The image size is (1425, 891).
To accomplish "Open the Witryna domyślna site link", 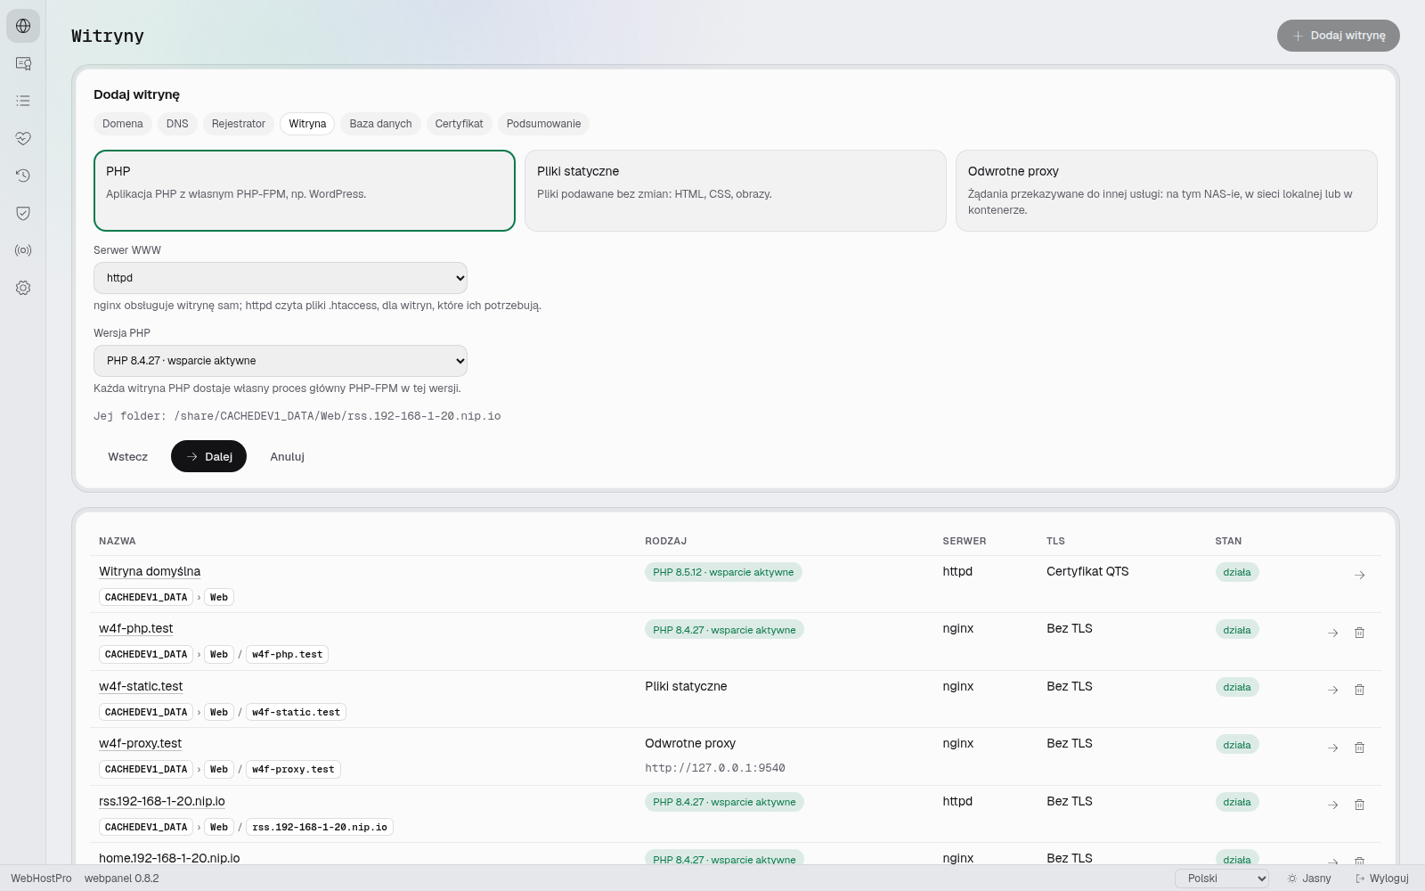I will point(150,571).
